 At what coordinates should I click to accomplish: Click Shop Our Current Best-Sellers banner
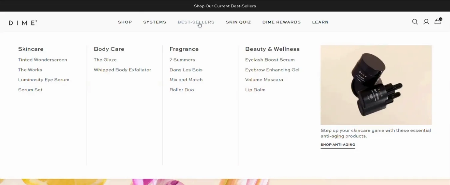click(225, 6)
